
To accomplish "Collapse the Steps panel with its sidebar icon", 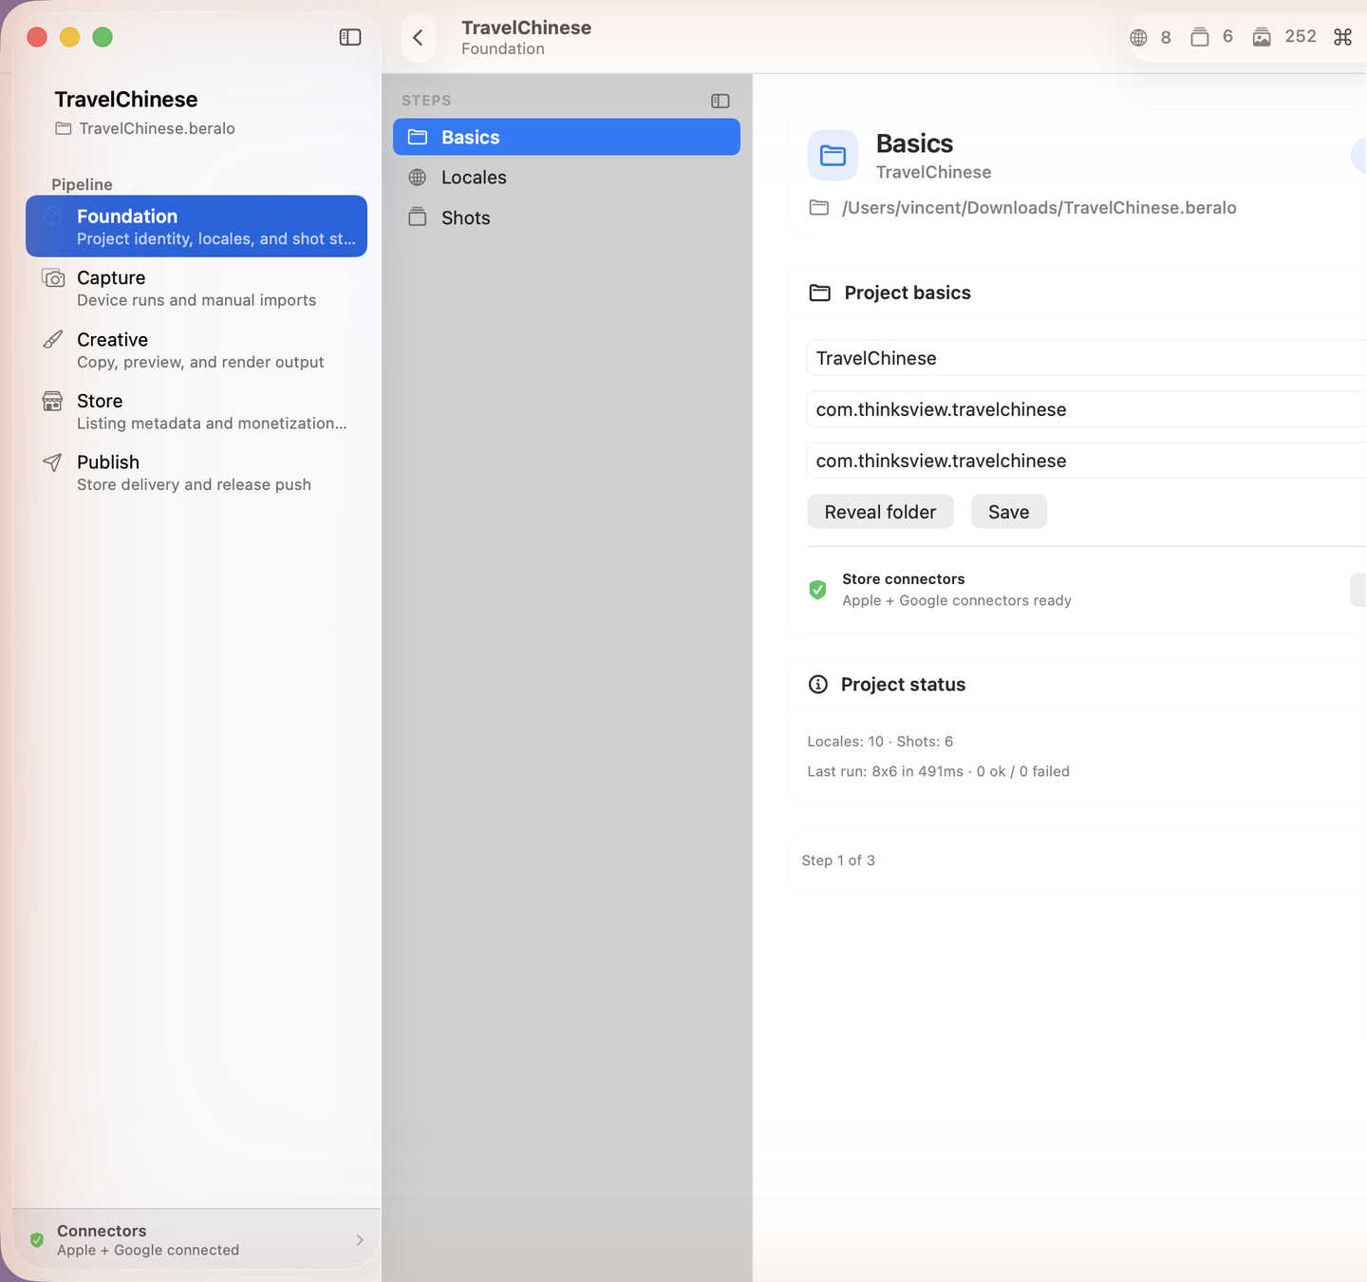I will [721, 101].
